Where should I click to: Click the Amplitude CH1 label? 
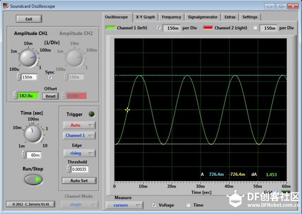pyautogui.click(x=31, y=33)
